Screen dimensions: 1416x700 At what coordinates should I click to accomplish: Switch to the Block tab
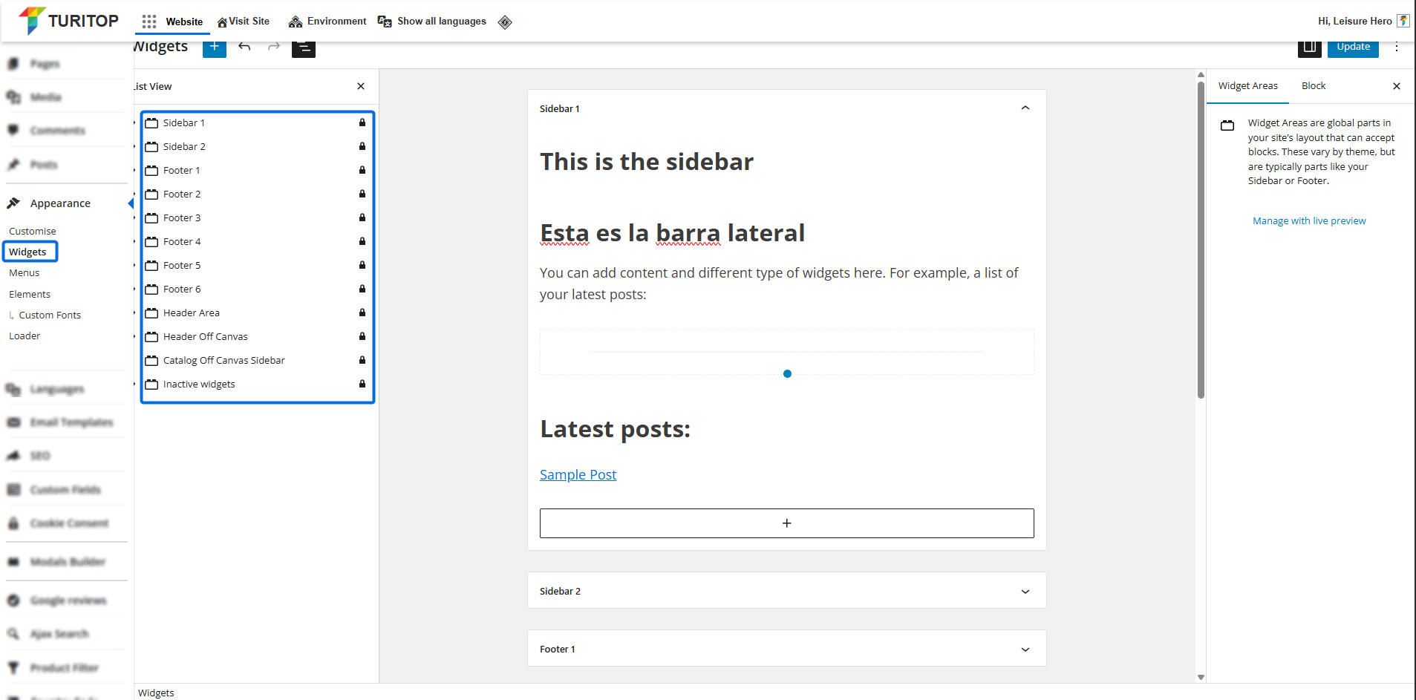coord(1313,86)
